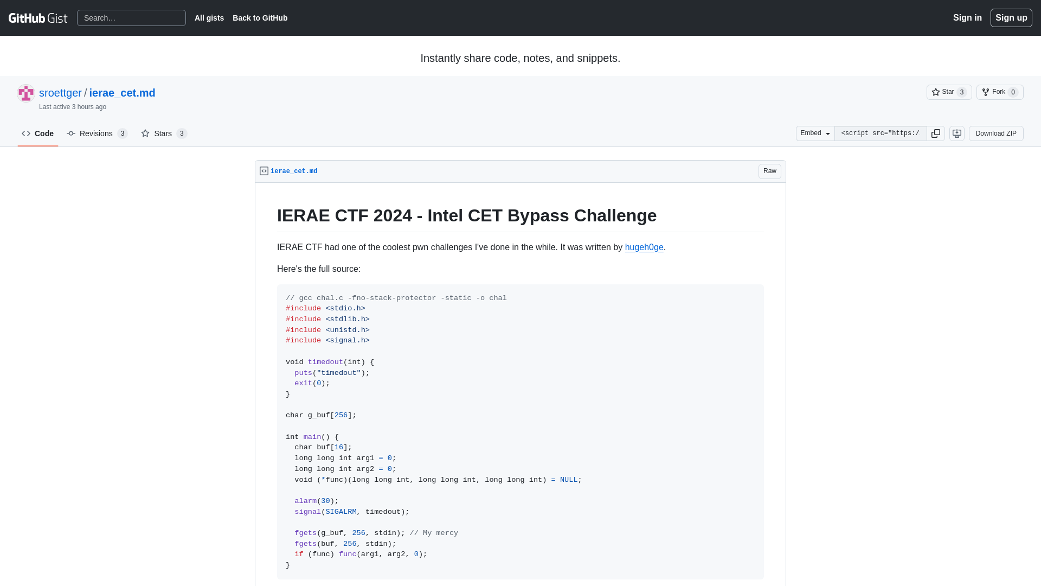Star this gist
The width and height of the screenshot is (1041, 586).
coord(949,92)
